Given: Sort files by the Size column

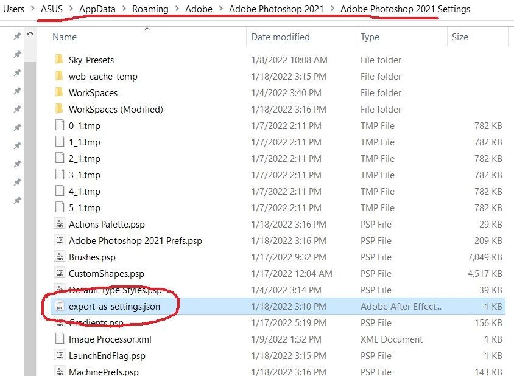Looking at the screenshot, I should pyautogui.click(x=460, y=37).
